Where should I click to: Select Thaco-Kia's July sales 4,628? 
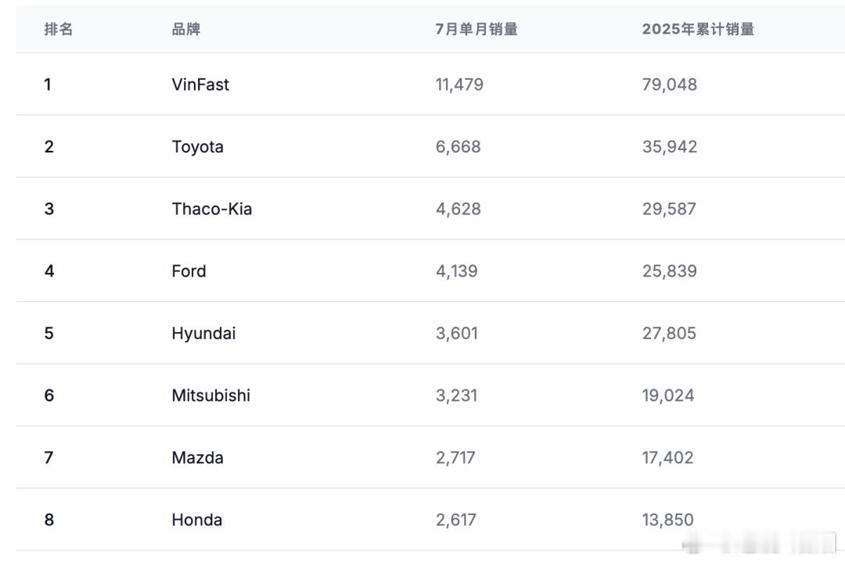(x=458, y=209)
